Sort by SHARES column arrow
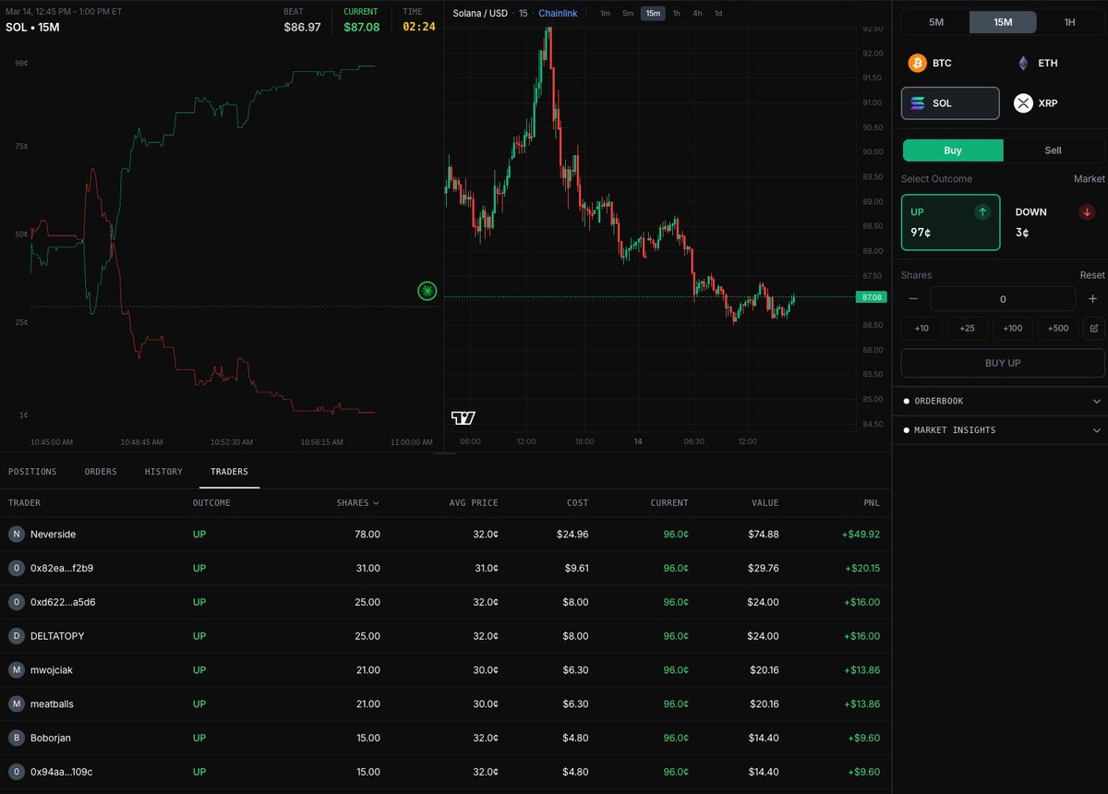 376,503
